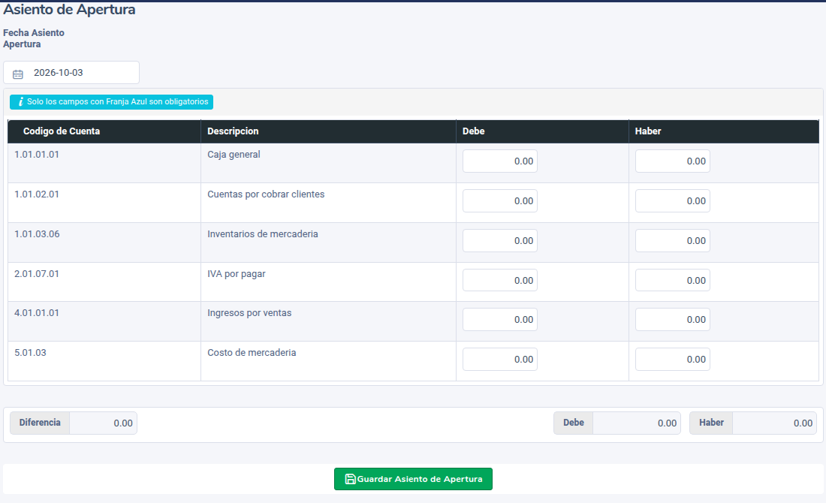The image size is (826, 503).
Task: Edit the Haber amount for IVA por pagar
Action: click(672, 280)
